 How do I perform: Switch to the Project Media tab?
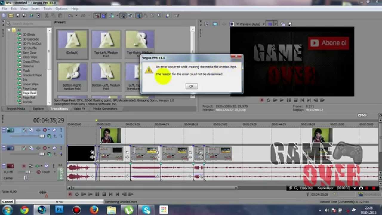16,109
